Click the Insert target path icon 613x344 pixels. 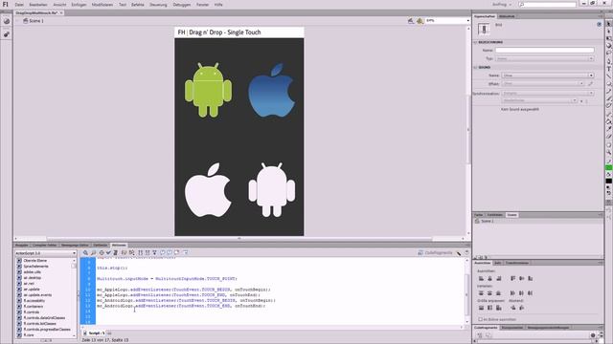[102, 252]
